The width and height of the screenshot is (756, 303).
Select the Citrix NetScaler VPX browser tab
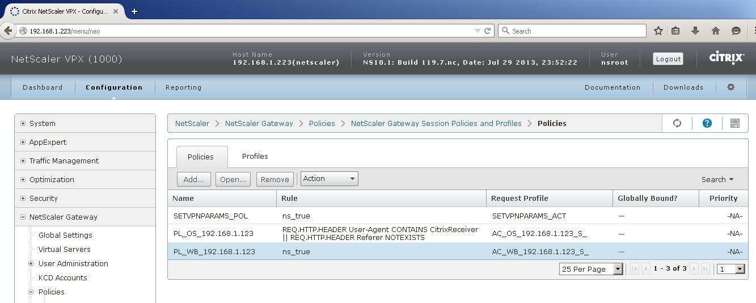click(x=65, y=11)
